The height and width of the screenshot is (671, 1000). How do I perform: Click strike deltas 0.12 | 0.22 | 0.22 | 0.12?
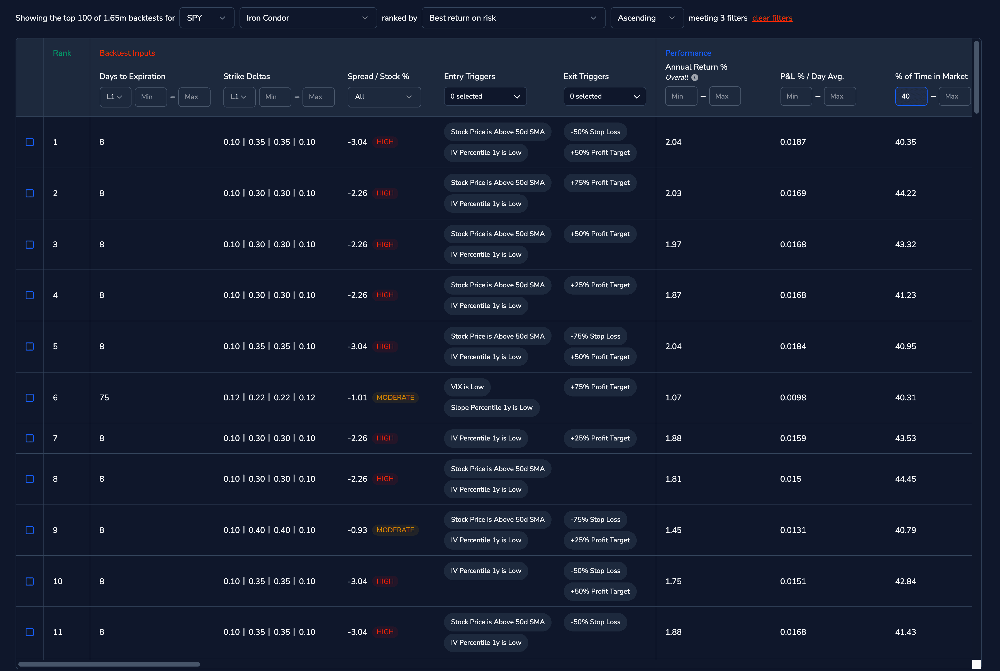point(269,398)
